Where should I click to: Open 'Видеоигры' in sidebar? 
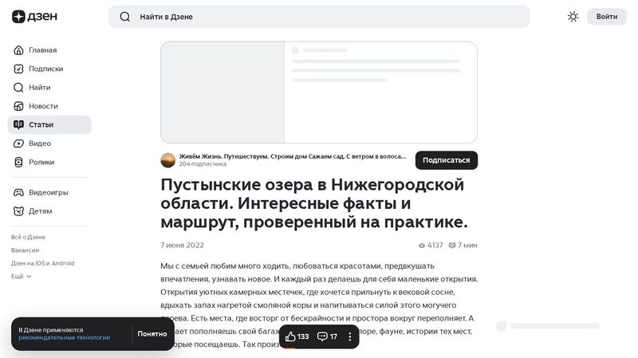point(48,192)
